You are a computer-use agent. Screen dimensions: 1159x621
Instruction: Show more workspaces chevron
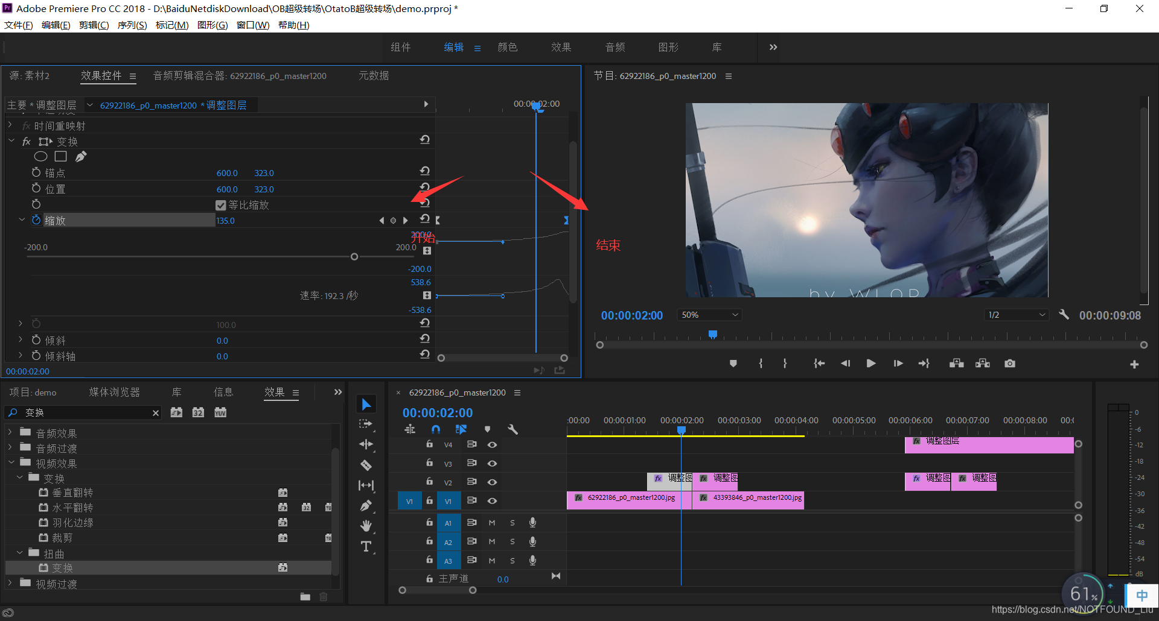(x=773, y=47)
